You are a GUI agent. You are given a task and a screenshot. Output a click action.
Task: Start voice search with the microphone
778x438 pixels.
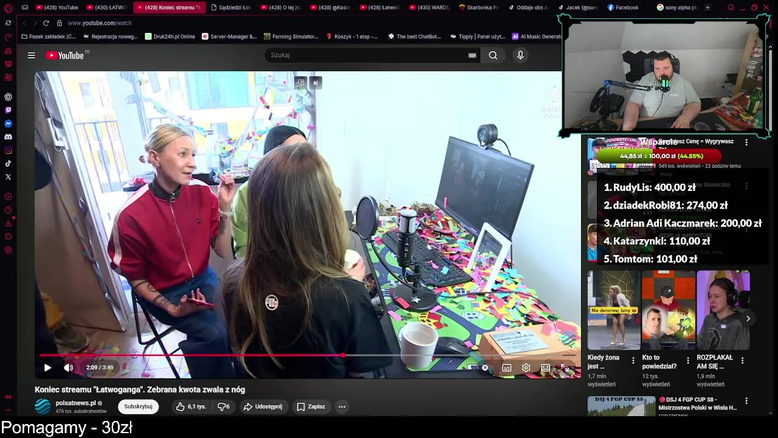520,55
